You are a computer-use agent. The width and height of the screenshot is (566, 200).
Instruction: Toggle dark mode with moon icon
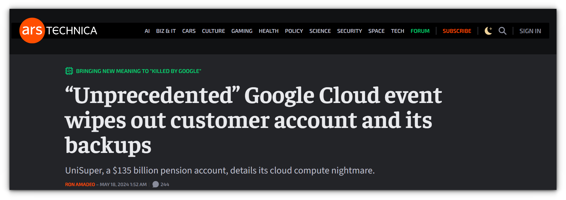click(x=488, y=31)
